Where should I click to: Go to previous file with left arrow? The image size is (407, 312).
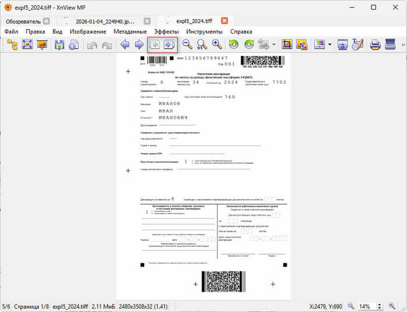124,44
